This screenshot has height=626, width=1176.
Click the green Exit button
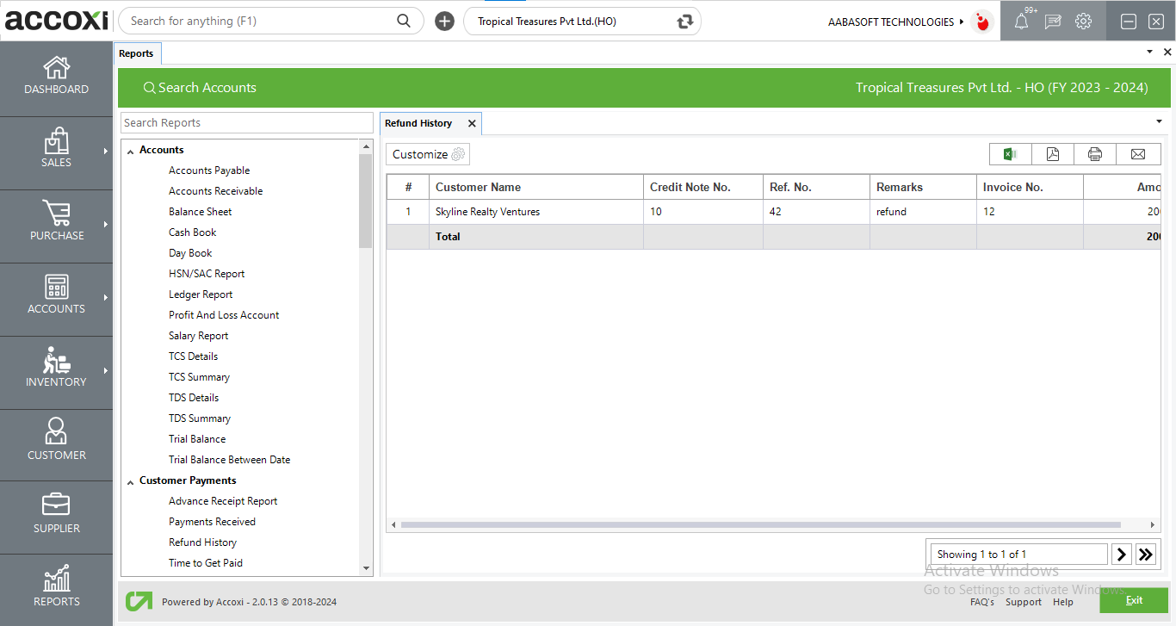pyautogui.click(x=1134, y=600)
